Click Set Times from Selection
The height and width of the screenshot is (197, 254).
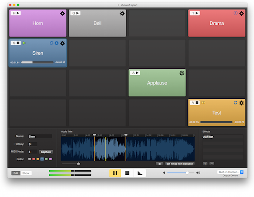(x=180, y=164)
